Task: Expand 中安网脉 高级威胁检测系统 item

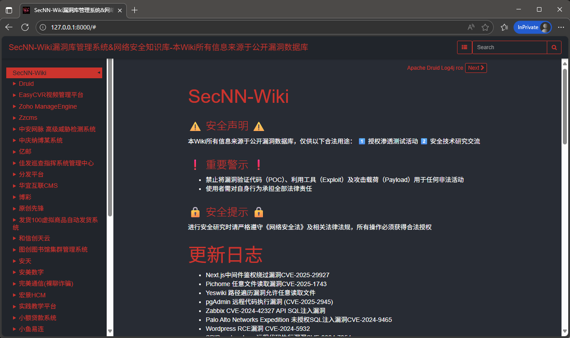Action: (54, 129)
